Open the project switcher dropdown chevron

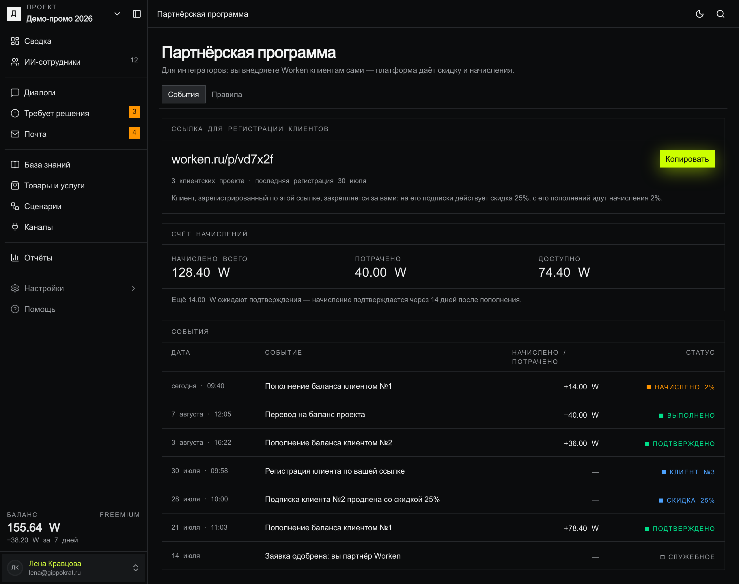click(117, 14)
